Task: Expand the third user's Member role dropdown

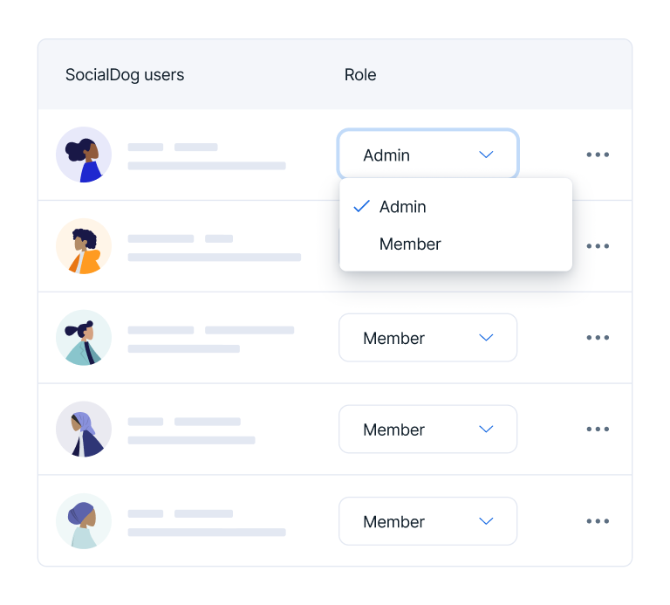Action: point(427,338)
